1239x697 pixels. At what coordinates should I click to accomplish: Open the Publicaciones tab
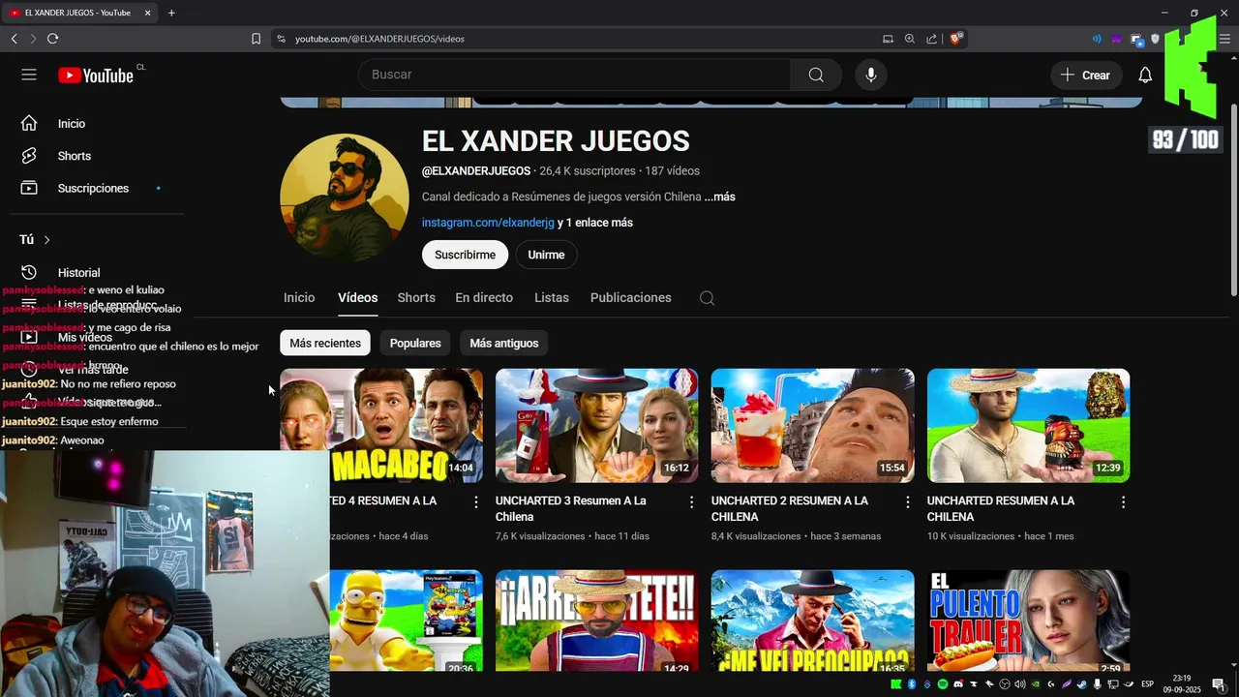click(631, 297)
